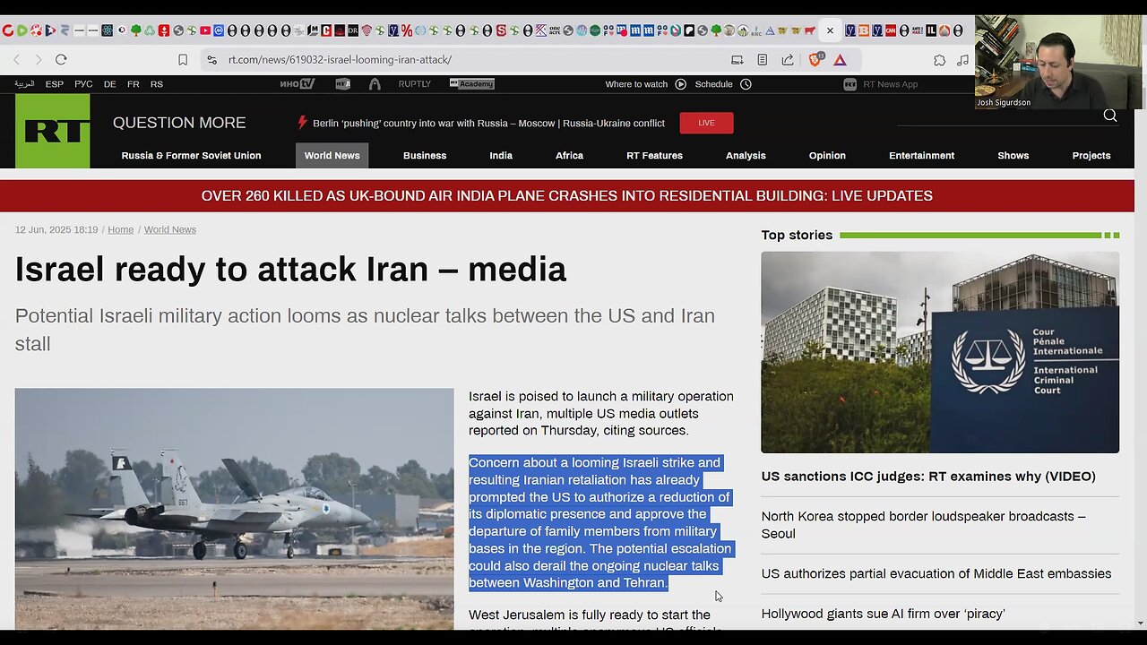
Task: Switch to the first red tab in tab strip
Action: (7, 30)
